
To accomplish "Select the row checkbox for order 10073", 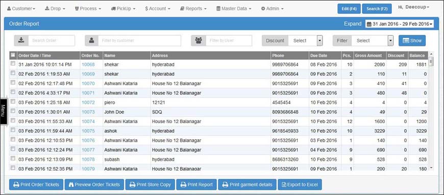I will click(x=13, y=111).
